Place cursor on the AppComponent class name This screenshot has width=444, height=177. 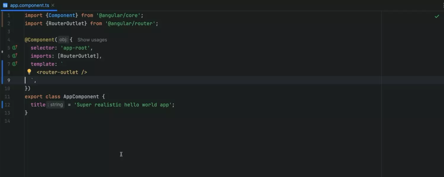point(81,96)
